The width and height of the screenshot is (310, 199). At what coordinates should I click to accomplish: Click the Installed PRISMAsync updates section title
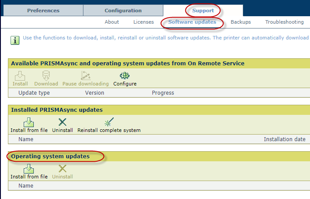coord(57,110)
